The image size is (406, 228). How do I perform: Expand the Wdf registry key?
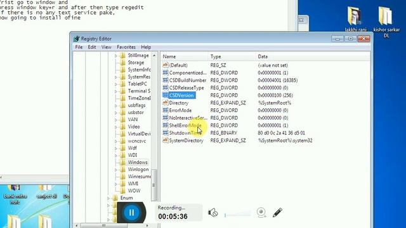tap(116, 148)
